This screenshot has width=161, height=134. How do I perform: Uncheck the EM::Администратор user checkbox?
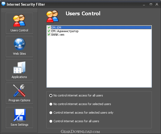coord(49,31)
